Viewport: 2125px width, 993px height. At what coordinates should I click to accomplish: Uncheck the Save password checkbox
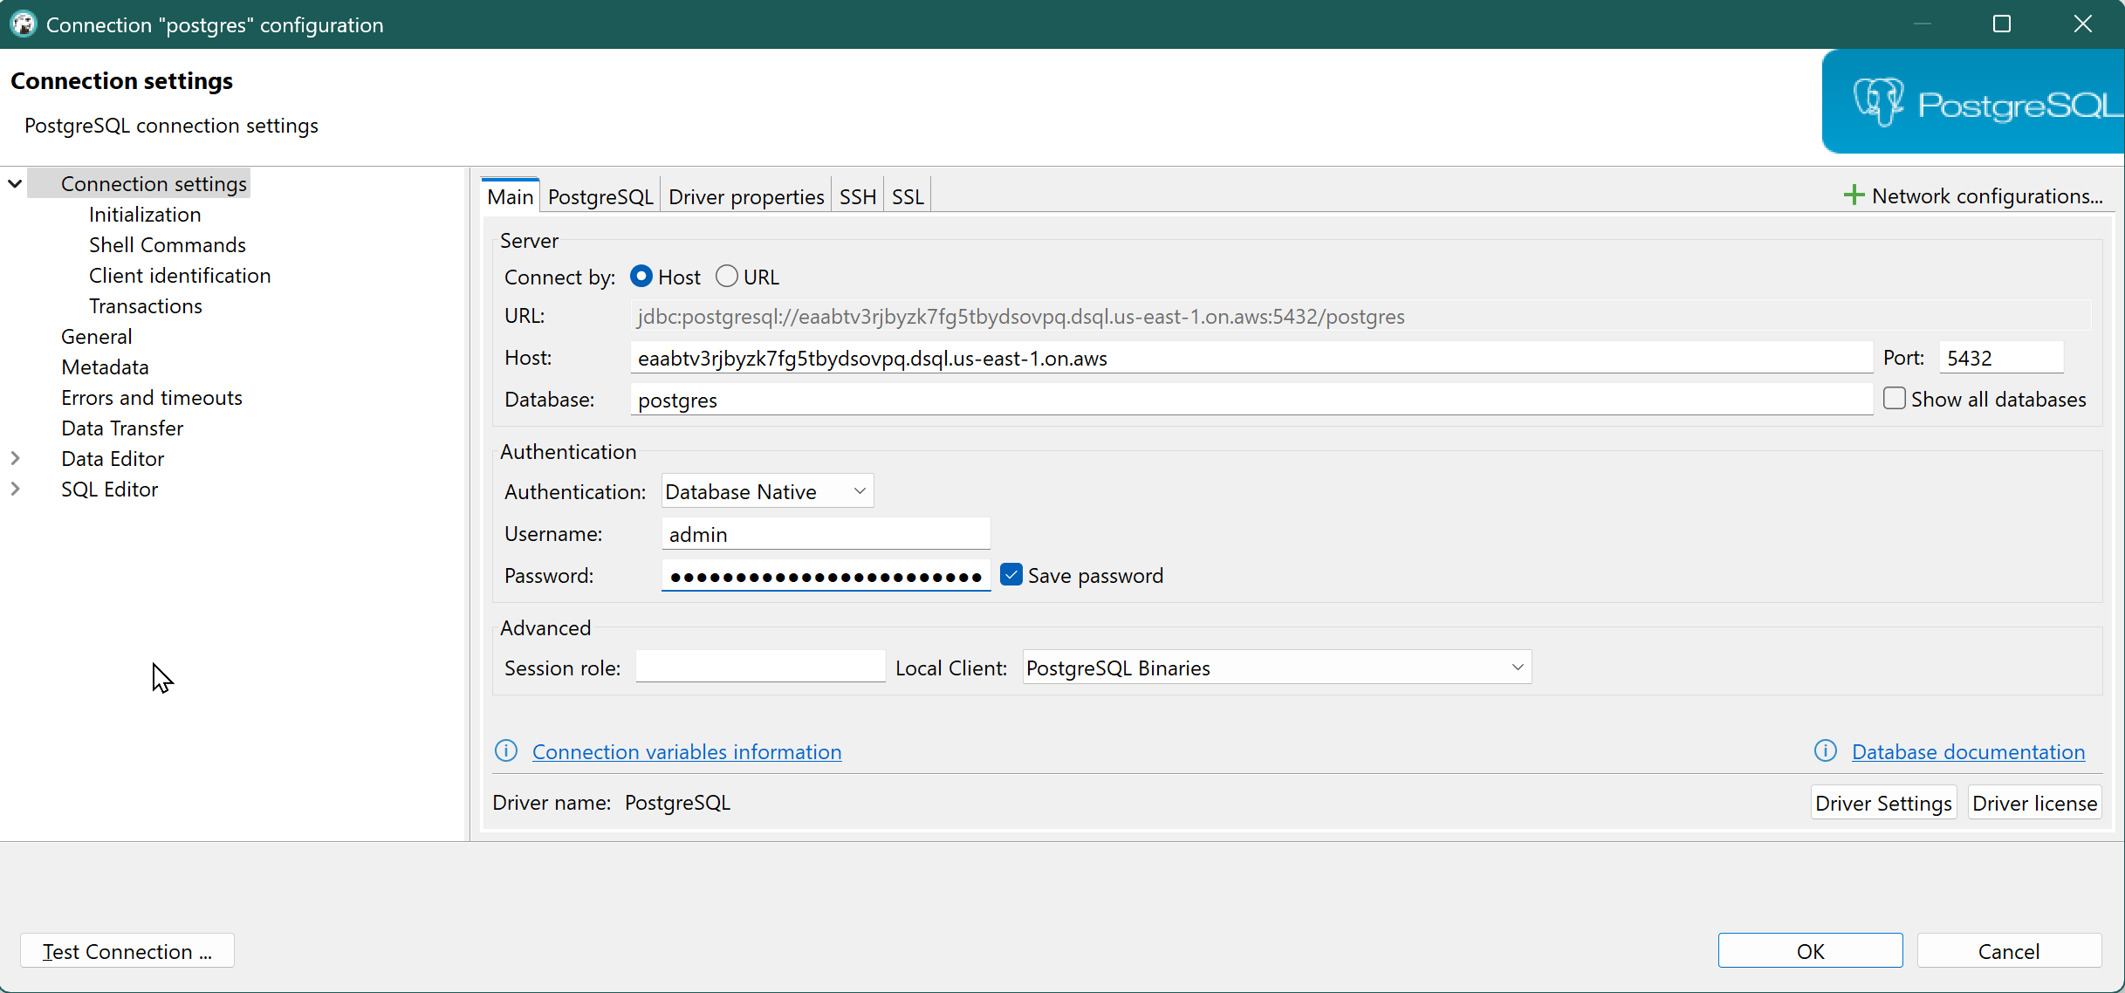[1011, 575]
